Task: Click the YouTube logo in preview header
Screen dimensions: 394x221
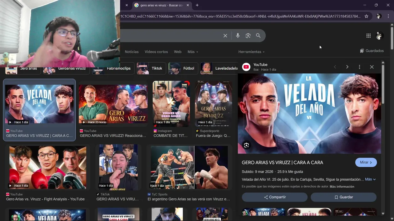Action: 246,67
